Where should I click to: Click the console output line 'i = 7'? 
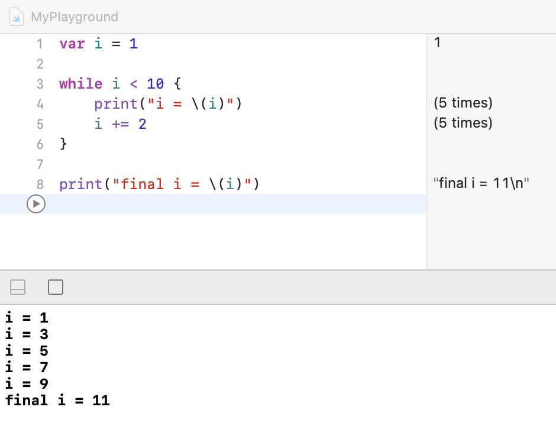[x=27, y=367]
